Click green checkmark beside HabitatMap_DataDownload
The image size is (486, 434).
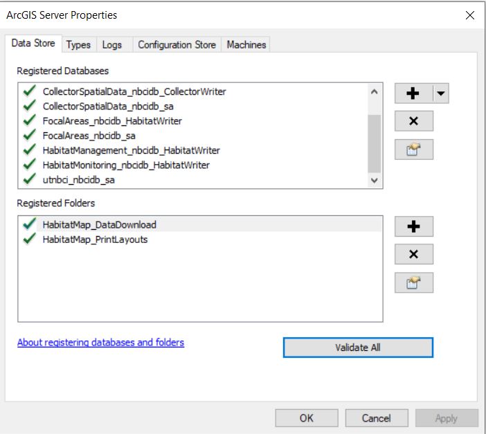(x=30, y=224)
